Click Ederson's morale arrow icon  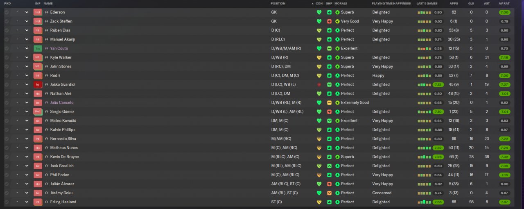coord(337,12)
